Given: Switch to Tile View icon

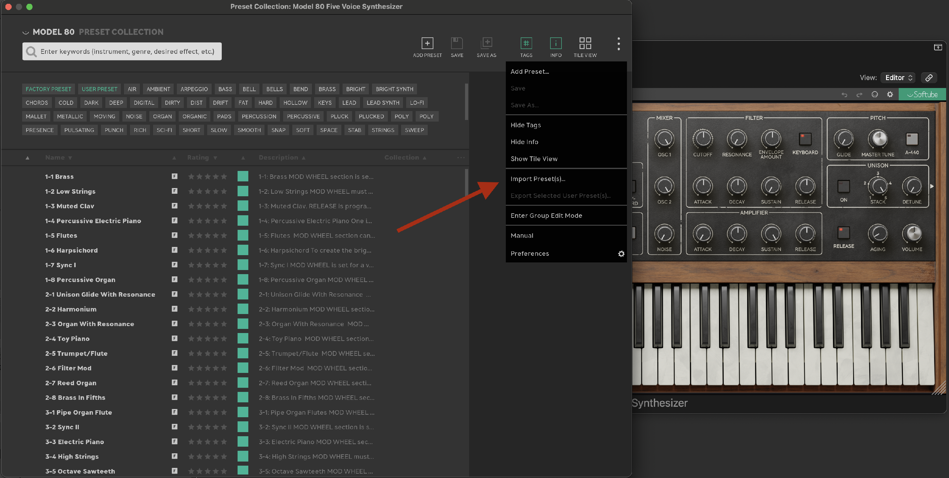Looking at the screenshot, I should pyautogui.click(x=585, y=43).
